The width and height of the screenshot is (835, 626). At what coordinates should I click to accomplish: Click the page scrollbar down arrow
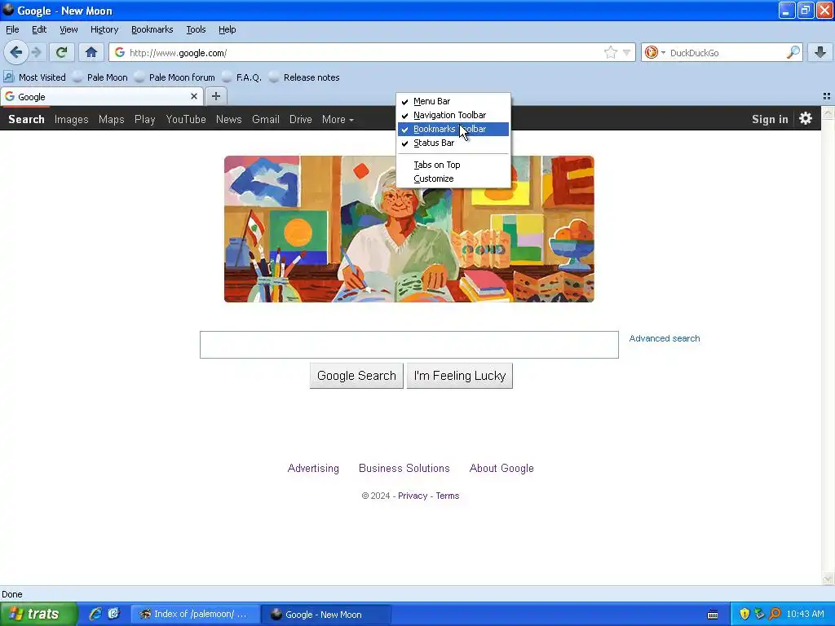point(828,580)
